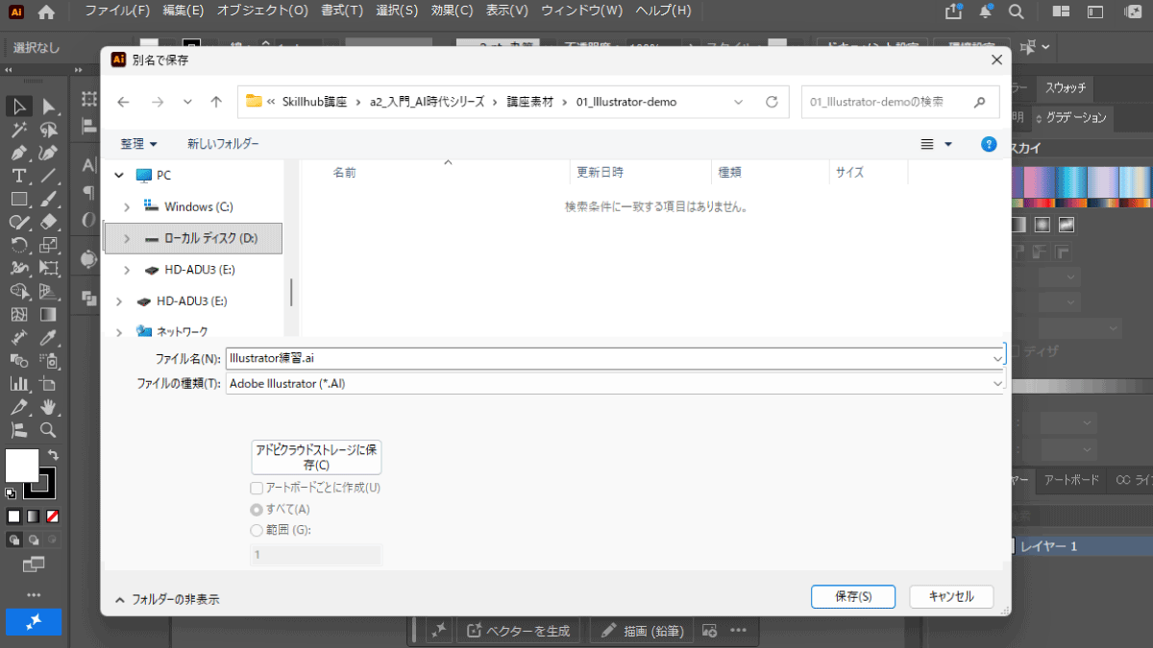
Task: Select the Paintbrush tool
Action: coord(49,199)
